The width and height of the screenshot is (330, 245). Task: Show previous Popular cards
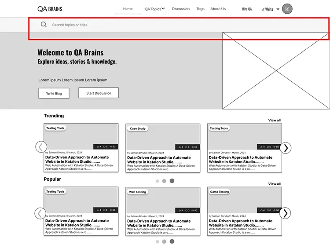coord(40,213)
